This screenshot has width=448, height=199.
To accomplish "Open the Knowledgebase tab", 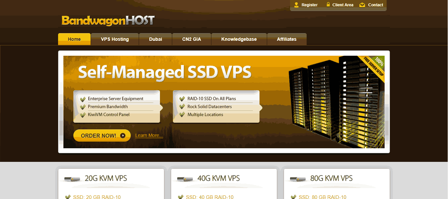I will [239, 39].
